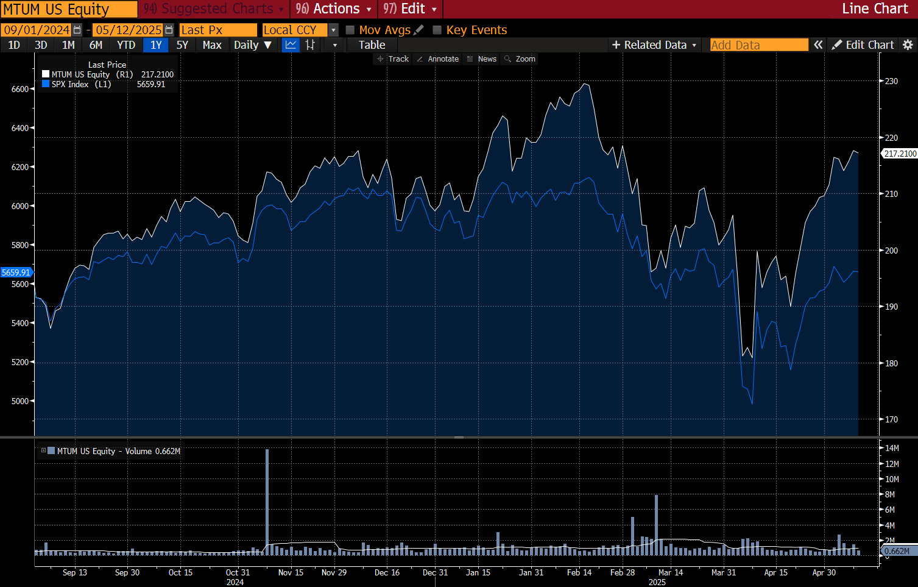Switch range to 1D
The image size is (918, 587).
tap(14, 45)
